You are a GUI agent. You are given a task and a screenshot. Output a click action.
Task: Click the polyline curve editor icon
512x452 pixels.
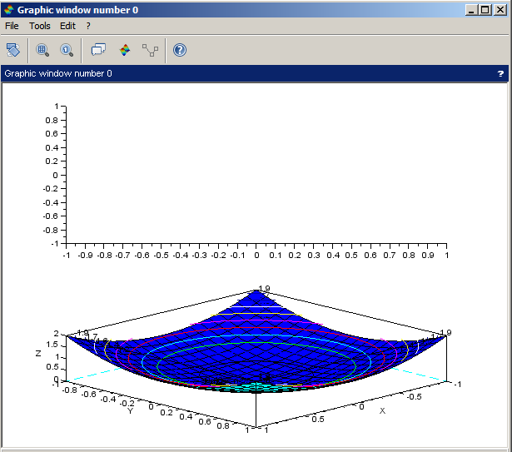(x=150, y=50)
